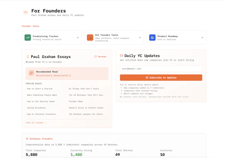Click the Paul Graham Essays heading
Viewport: 225px width, 158px height.
tap(51, 57)
